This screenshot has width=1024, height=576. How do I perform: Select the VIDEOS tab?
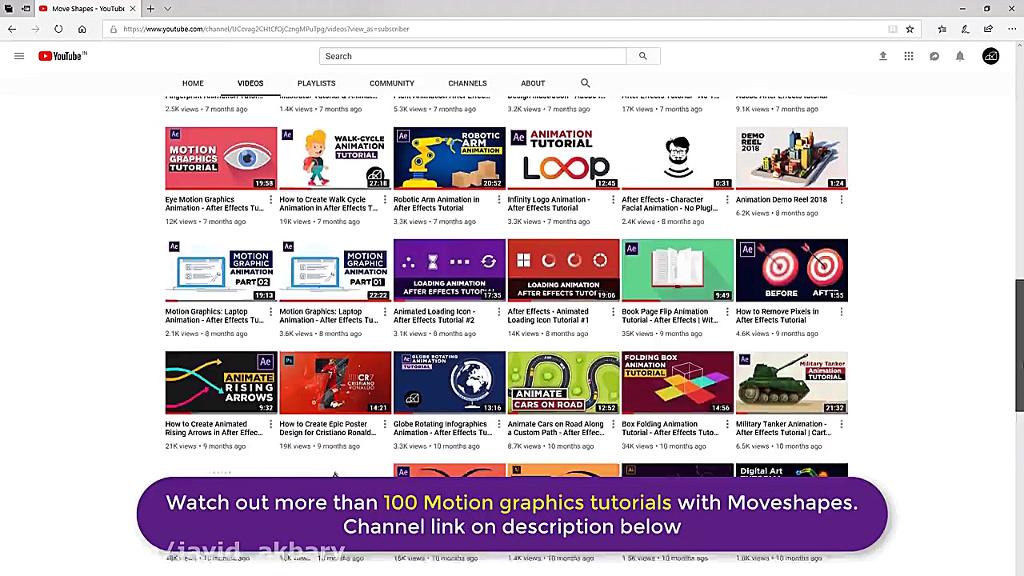point(250,83)
